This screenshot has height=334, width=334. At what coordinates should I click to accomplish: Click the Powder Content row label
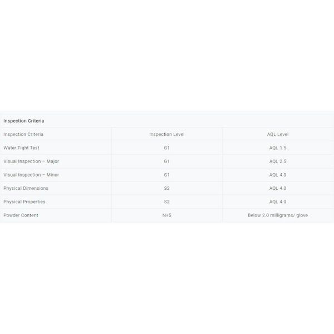tap(21, 215)
